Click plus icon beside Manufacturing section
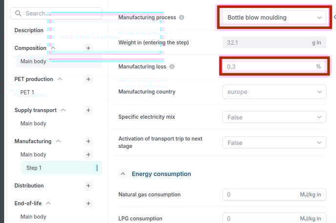The image size is (336, 223). click(x=88, y=141)
